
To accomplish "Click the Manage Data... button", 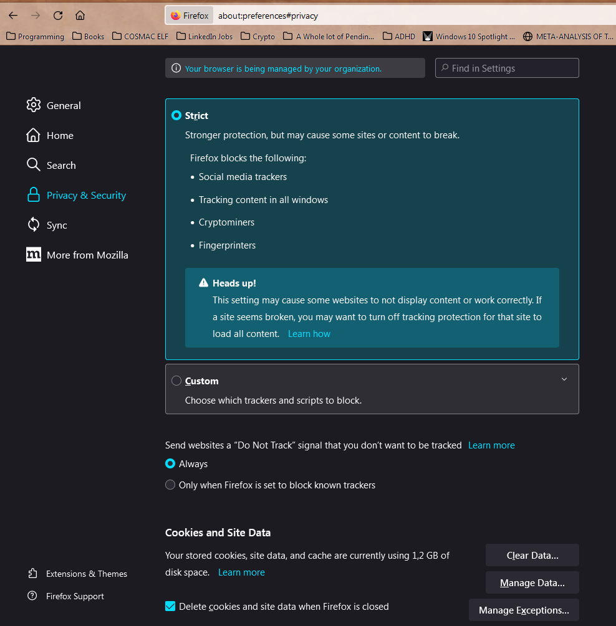I will [x=532, y=583].
